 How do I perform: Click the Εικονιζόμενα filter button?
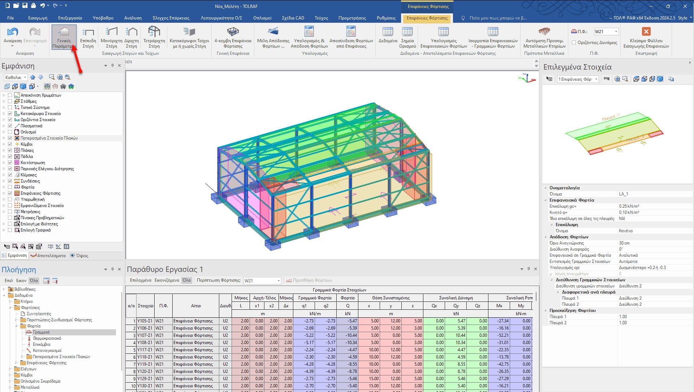coord(167,280)
